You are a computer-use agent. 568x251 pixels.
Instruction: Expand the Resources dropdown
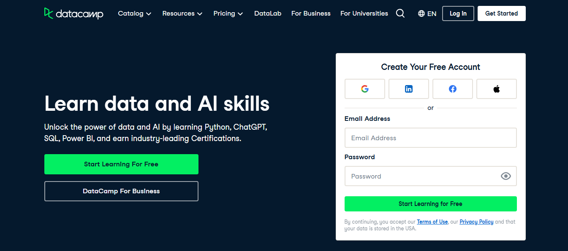click(x=182, y=13)
